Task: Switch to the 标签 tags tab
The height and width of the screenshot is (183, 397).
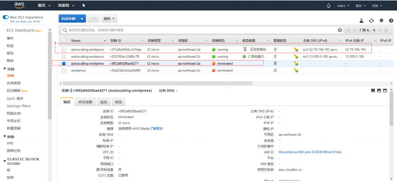Action: click(119, 102)
